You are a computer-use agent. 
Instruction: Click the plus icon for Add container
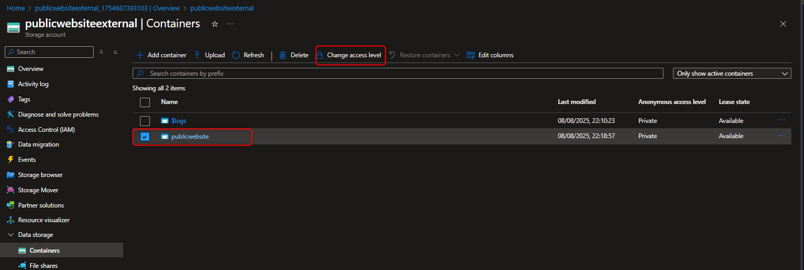(x=140, y=55)
